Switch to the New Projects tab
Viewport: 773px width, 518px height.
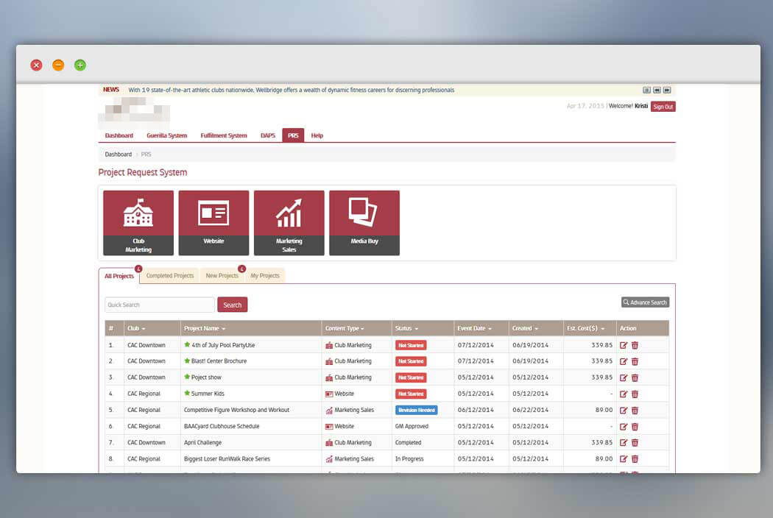(x=222, y=276)
